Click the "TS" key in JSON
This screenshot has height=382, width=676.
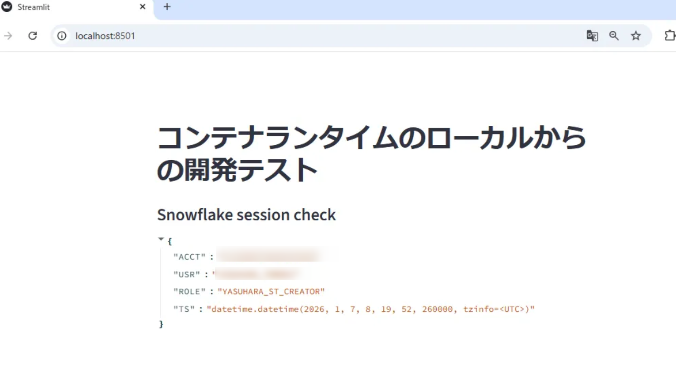pos(184,309)
